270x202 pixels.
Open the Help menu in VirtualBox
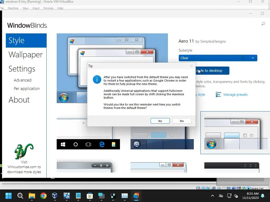click(x=60, y=8)
